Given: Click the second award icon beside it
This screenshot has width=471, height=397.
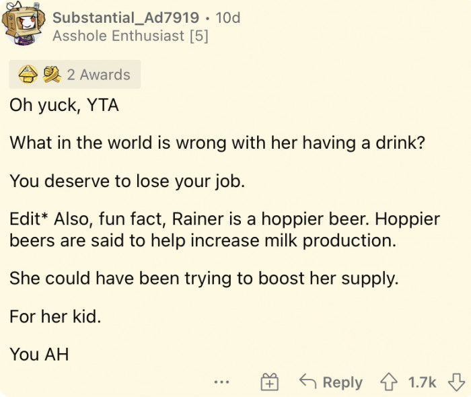Looking at the screenshot, I should coord(50,75).
